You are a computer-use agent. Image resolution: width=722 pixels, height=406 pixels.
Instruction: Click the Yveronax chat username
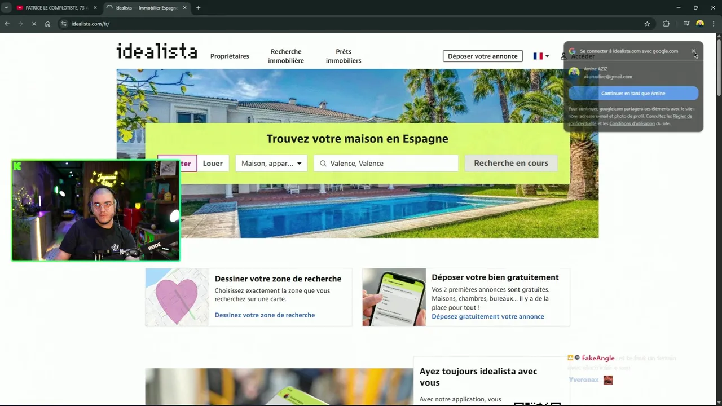click(583, 380)
